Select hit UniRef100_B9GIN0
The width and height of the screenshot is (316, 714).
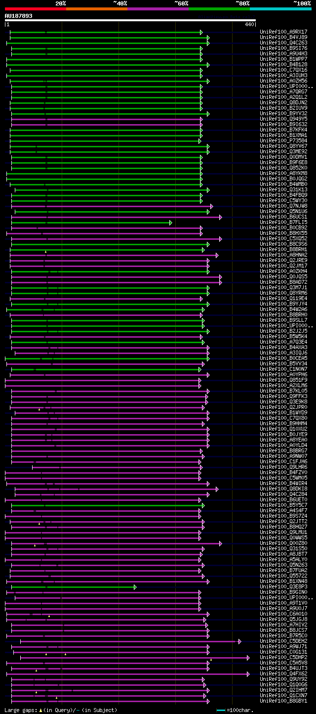click(283, 592)
